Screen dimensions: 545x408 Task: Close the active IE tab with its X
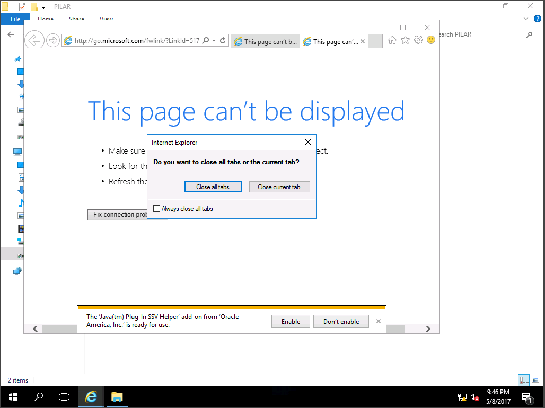(363, 41)
